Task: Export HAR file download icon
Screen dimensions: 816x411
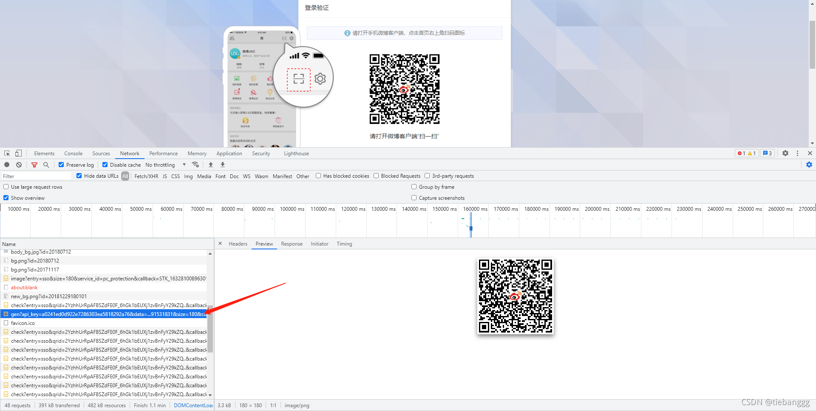Action: tap(223, 165)
